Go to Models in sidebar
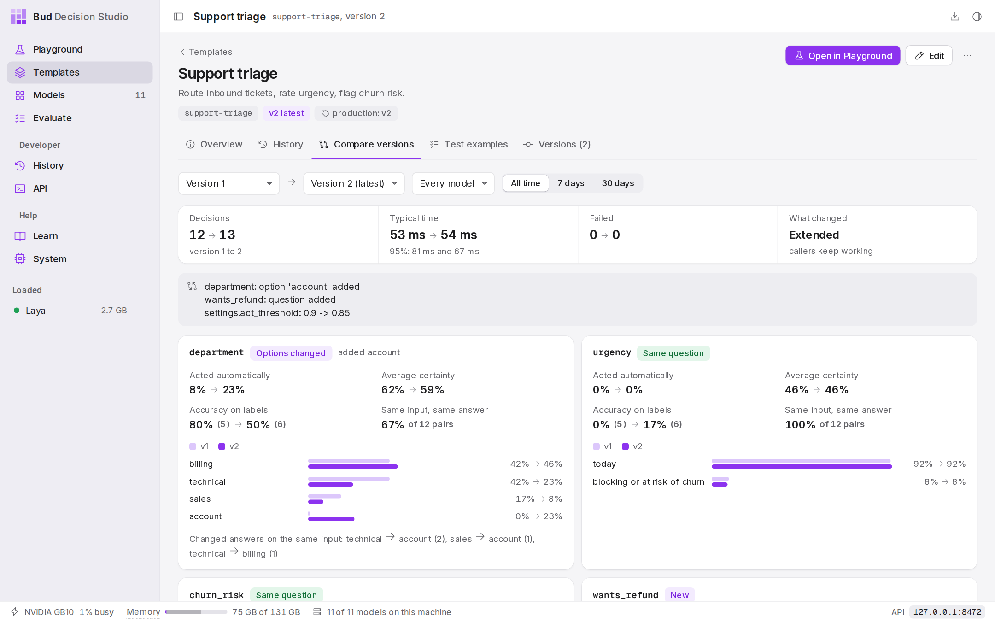The height and width of the screenshot is (622, 995). coord(80,95)
